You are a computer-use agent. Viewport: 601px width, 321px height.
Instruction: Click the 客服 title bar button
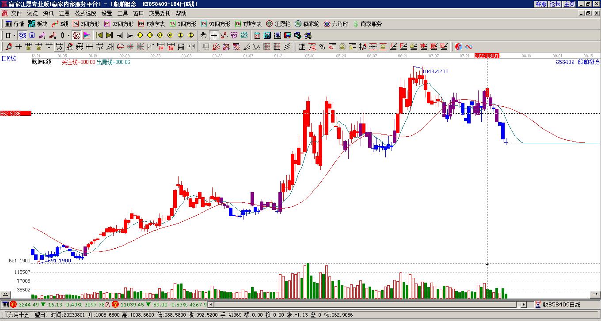click(x=541, y=4)
